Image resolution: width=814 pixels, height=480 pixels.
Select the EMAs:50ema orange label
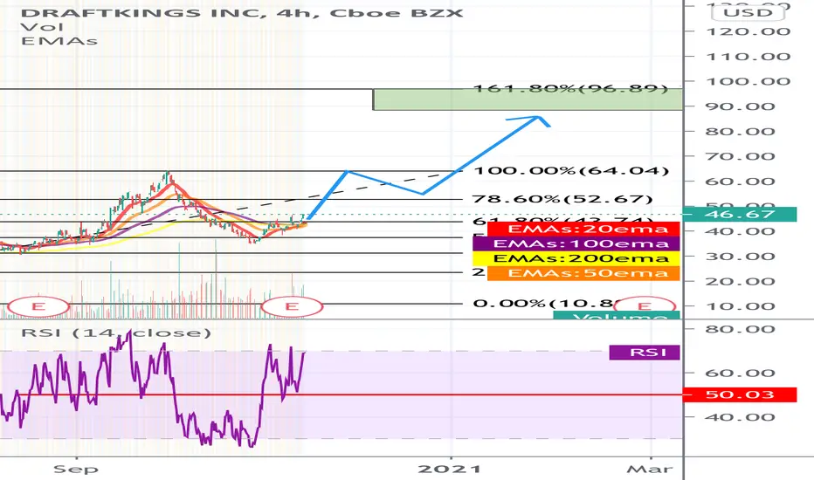[583, 273]
